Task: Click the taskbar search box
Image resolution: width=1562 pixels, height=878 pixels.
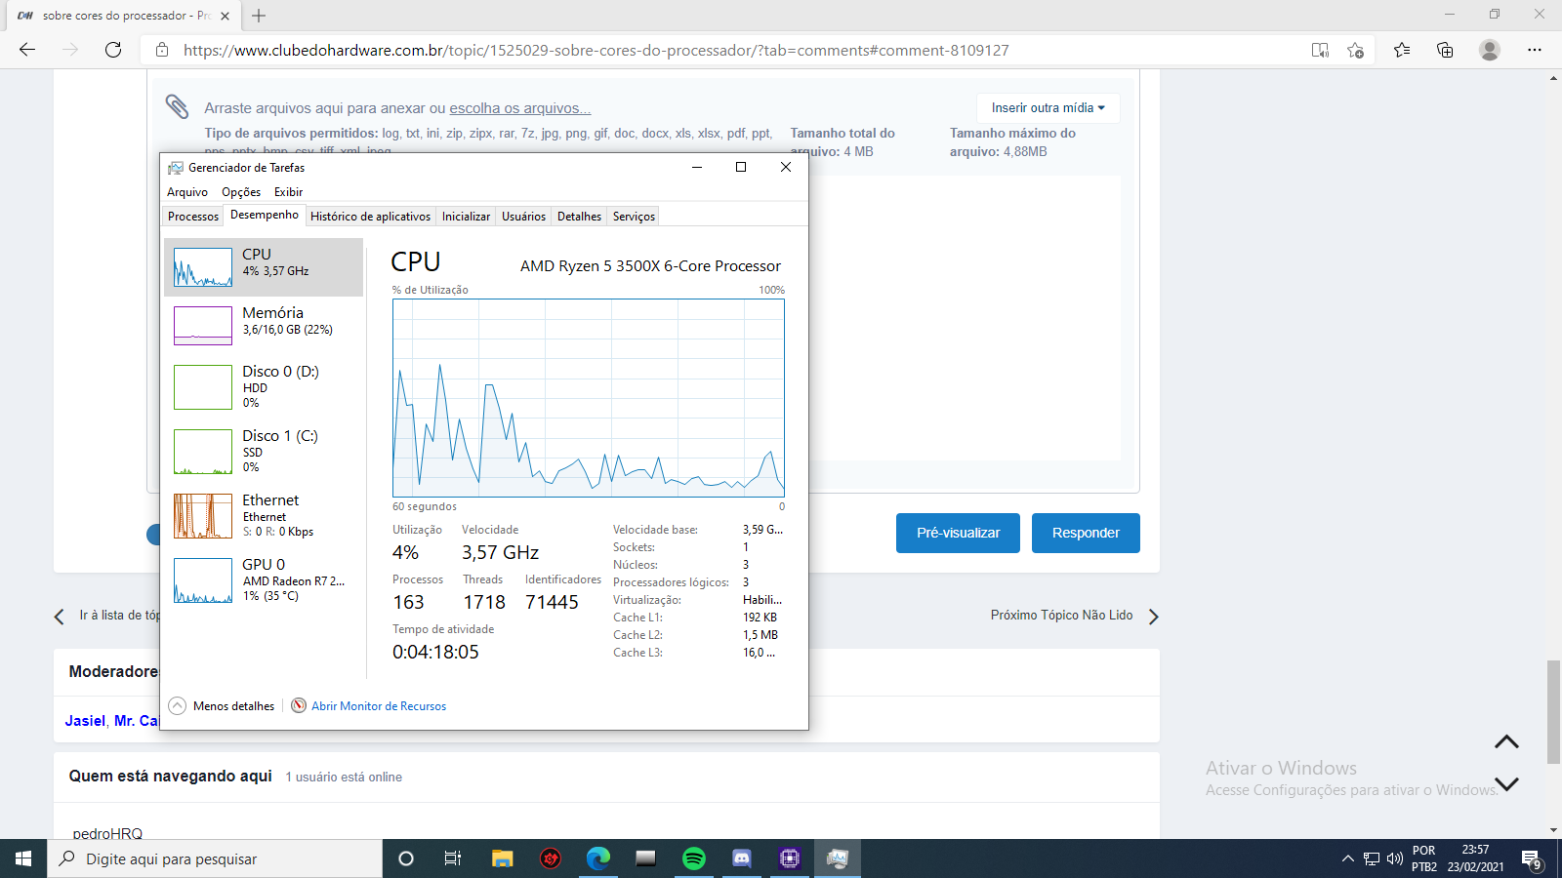Action: coord(215,858)
